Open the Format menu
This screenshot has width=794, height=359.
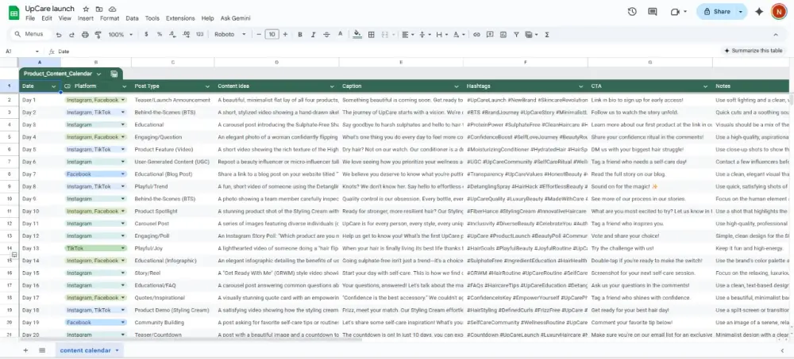click(110, 18)
